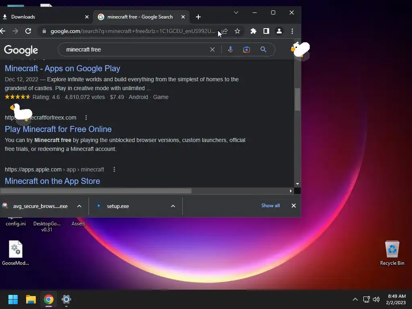Clear the search box text
Viewport: 412px width, 309px height.
click(x=212, y=49)
